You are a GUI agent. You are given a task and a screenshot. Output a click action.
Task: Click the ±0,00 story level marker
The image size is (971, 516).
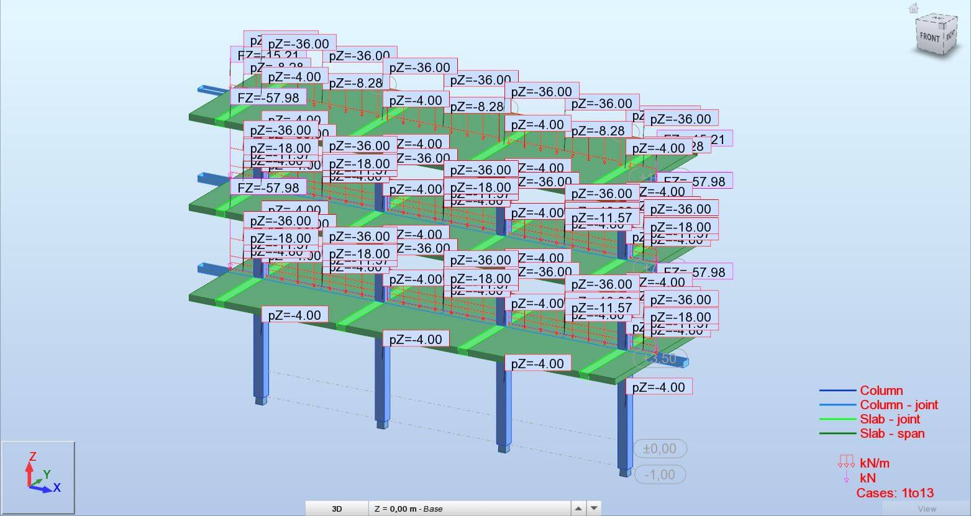(659, 448)
